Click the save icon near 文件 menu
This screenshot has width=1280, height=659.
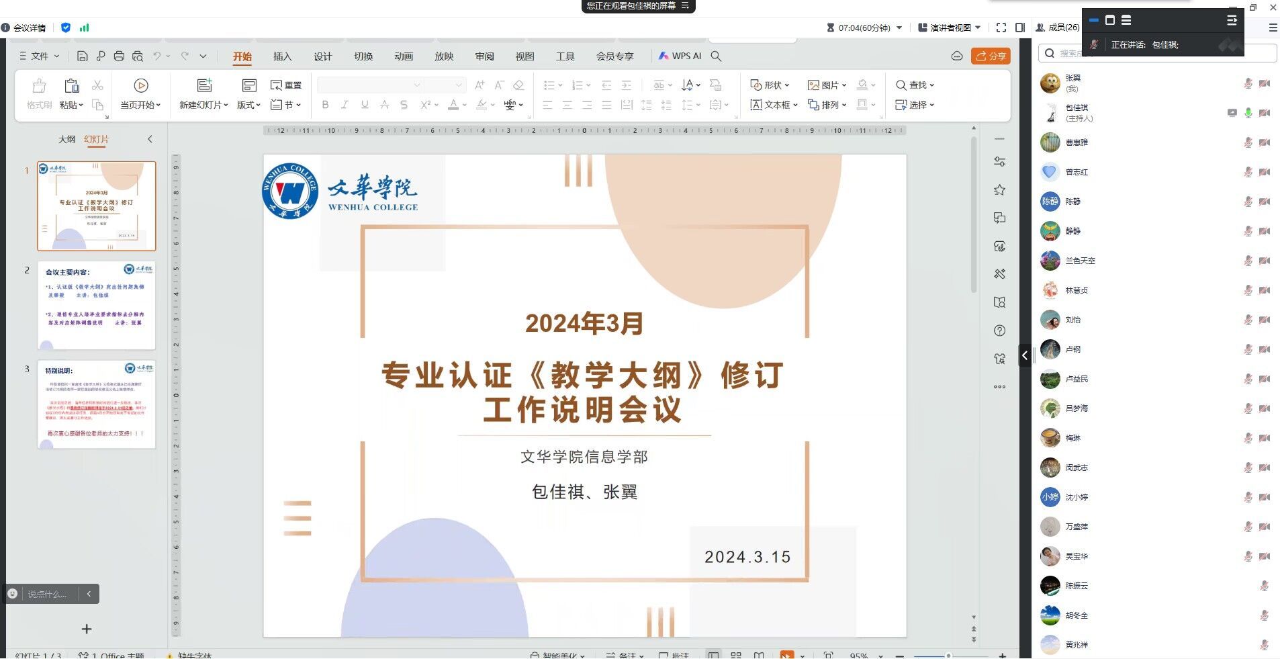pyautogui.click(x=82, y=56)
